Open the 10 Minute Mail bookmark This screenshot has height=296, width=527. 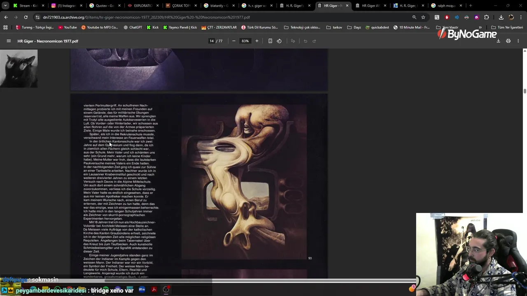point(411,28)
